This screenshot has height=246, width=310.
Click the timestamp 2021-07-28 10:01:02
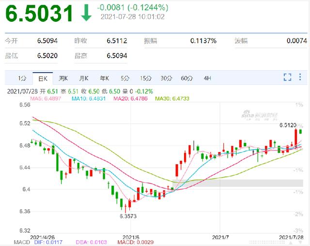tap(133, 17)
